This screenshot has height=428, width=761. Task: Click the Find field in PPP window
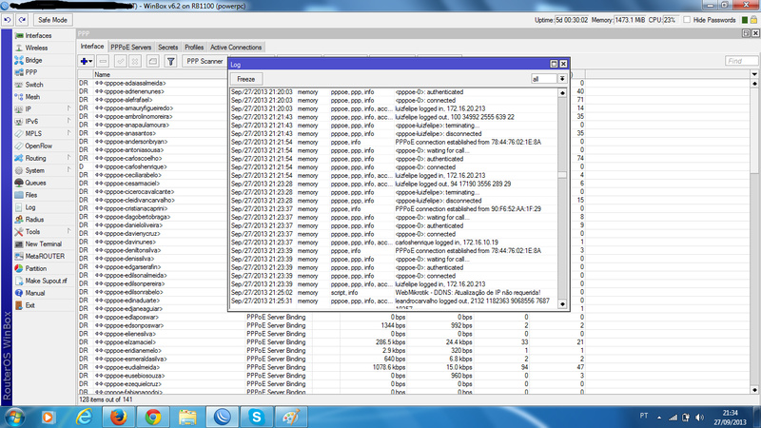741,61
